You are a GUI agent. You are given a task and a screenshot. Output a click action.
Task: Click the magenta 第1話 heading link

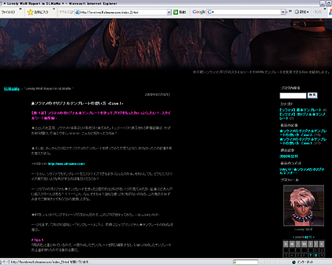(101, 116)
